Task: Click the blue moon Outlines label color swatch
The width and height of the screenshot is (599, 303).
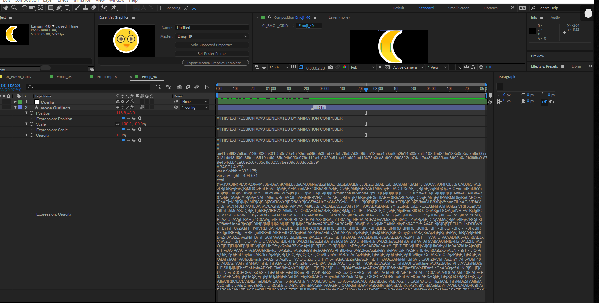Action: point(20,107)
